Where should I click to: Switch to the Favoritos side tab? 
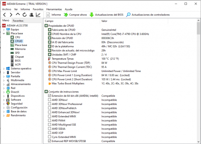coord(18,21)
